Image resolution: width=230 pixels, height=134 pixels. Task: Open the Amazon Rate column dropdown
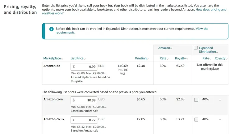tap(164, 58)
